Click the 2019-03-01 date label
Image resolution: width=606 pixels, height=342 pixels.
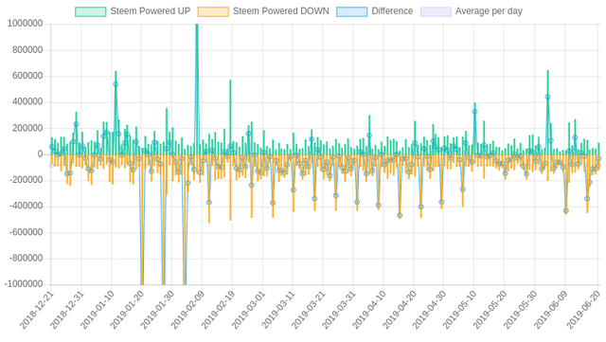[248, 311]
